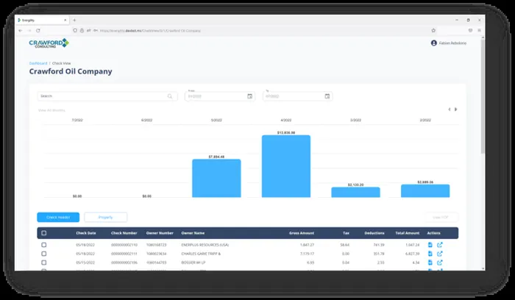Click ENERPLUS RESOURCES (USA) owner name
This screenshot has height=300, width=515.
click(205, 245)
